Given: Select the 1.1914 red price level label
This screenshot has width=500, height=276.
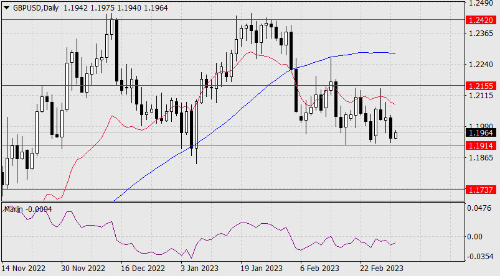Looking at the screenshot, I should coord(481,145).
